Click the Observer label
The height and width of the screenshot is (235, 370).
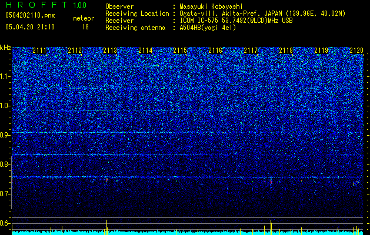[x=119, y=6]
